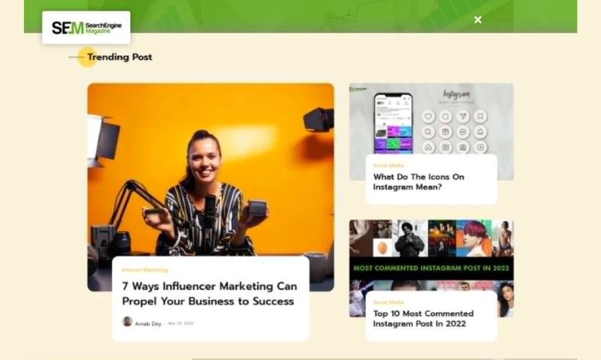Open the '7 Ways Influencer Marketing' article title
601x360 pixels.
210,293
